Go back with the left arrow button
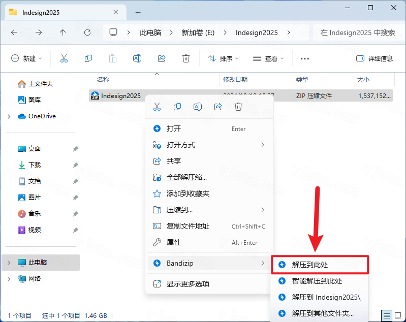Viewport: 406px width, 322px height. click(14, 33)
